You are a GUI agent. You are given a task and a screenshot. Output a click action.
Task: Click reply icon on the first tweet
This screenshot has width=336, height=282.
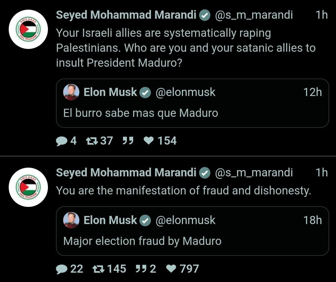coord(62,141)
